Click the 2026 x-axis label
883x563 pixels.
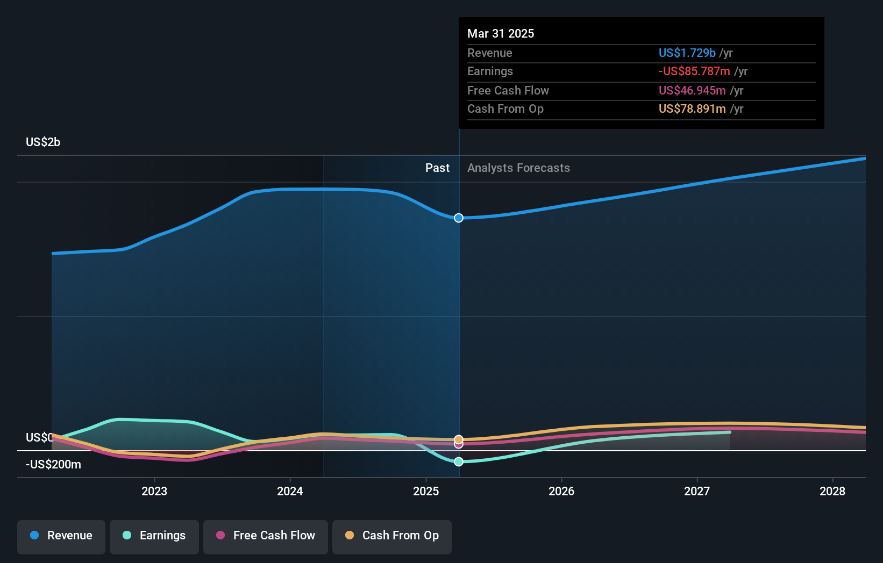coord(561,491)
